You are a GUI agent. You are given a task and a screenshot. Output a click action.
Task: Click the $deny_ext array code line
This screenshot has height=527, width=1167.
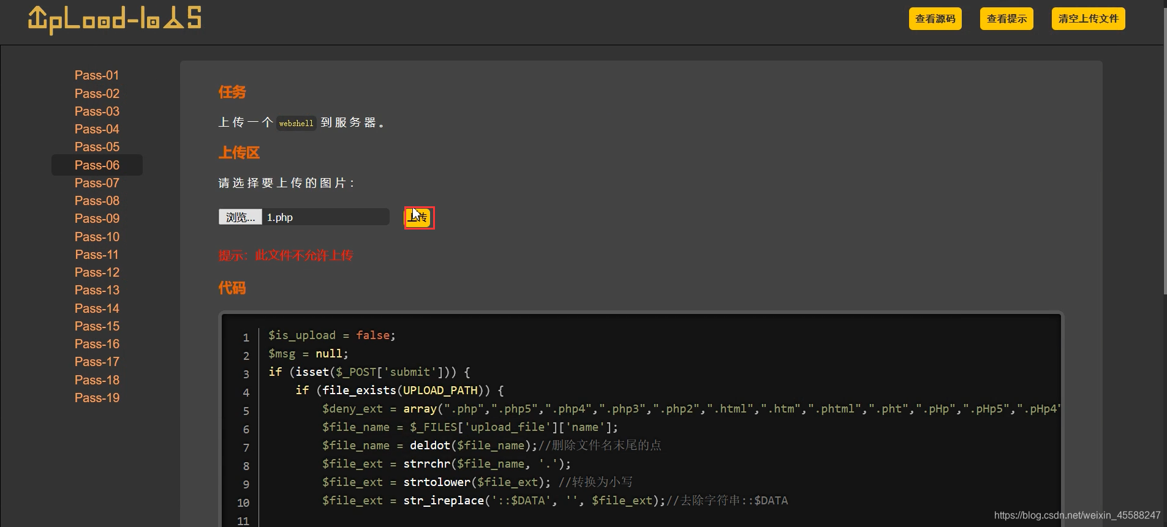coord(691,409)
